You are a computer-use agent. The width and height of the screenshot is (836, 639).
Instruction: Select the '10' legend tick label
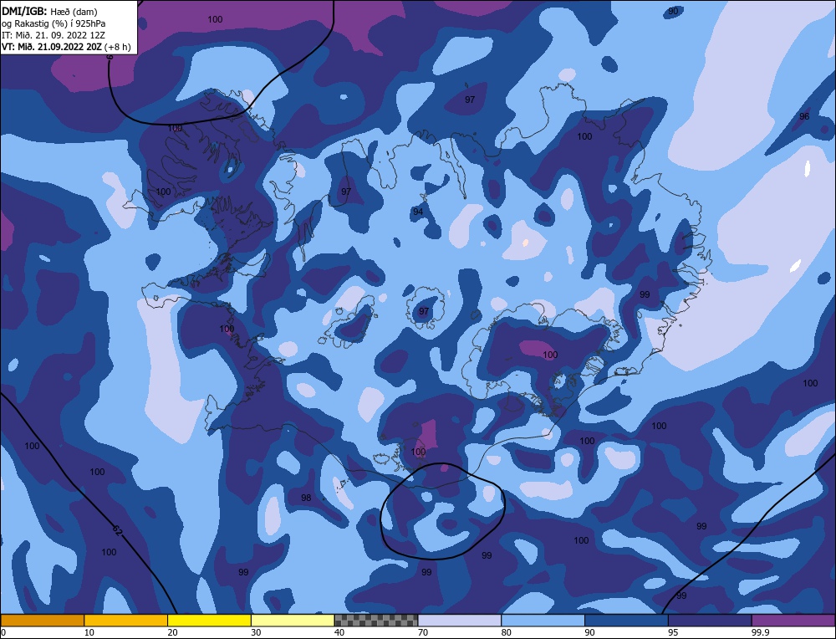89,632
